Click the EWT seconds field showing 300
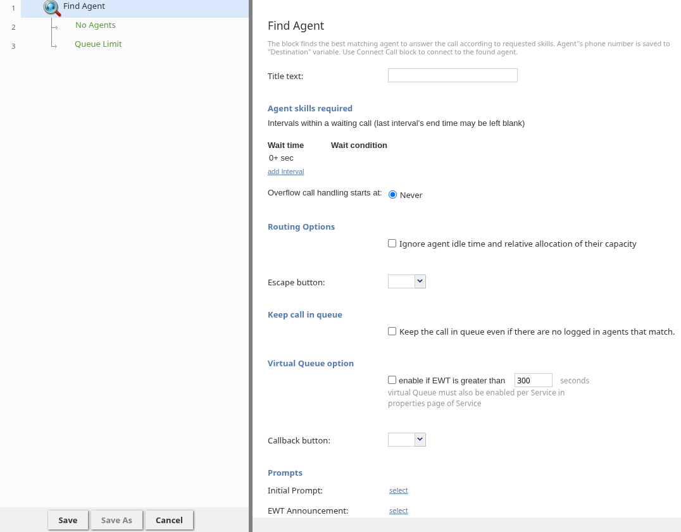 click(533, 380)
